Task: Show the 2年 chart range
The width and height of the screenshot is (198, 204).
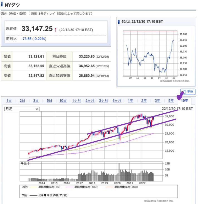Action: (144, 100)
